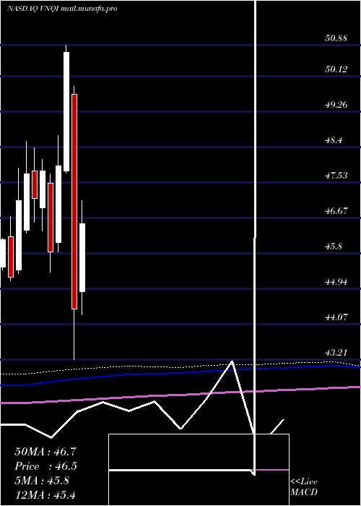Click the 49.26 price axis label
This screenshot has width=361, height=506.
pos(336,105)
